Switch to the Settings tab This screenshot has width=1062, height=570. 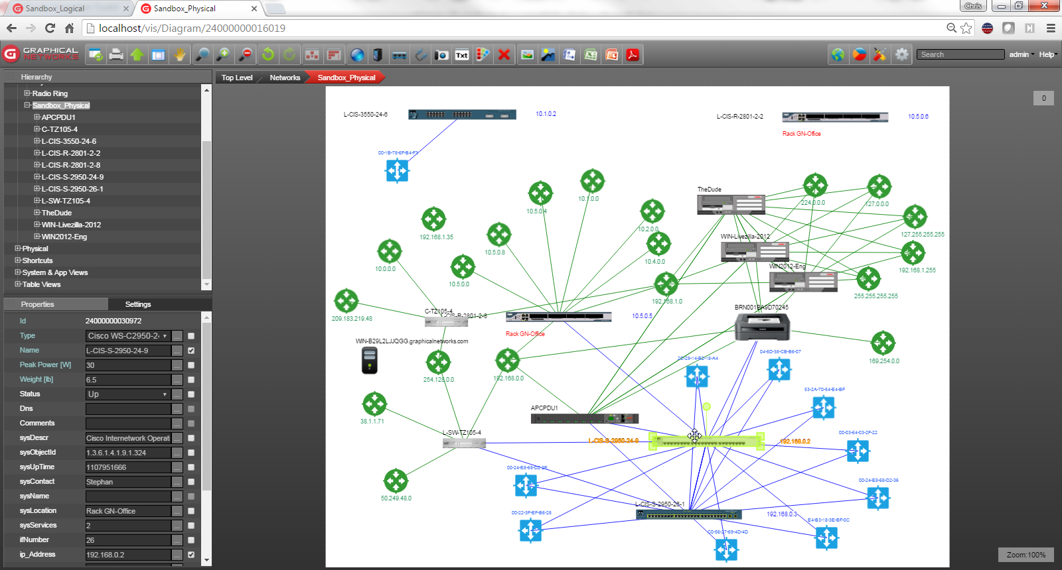(138, 304)
